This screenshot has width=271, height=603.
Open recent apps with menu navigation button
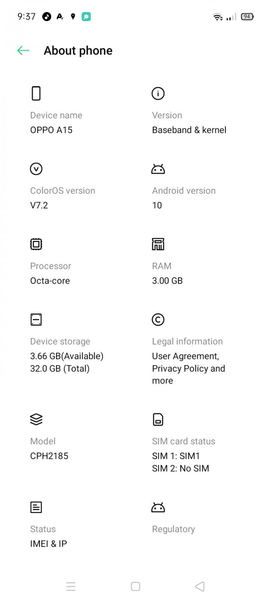(71, 586)
